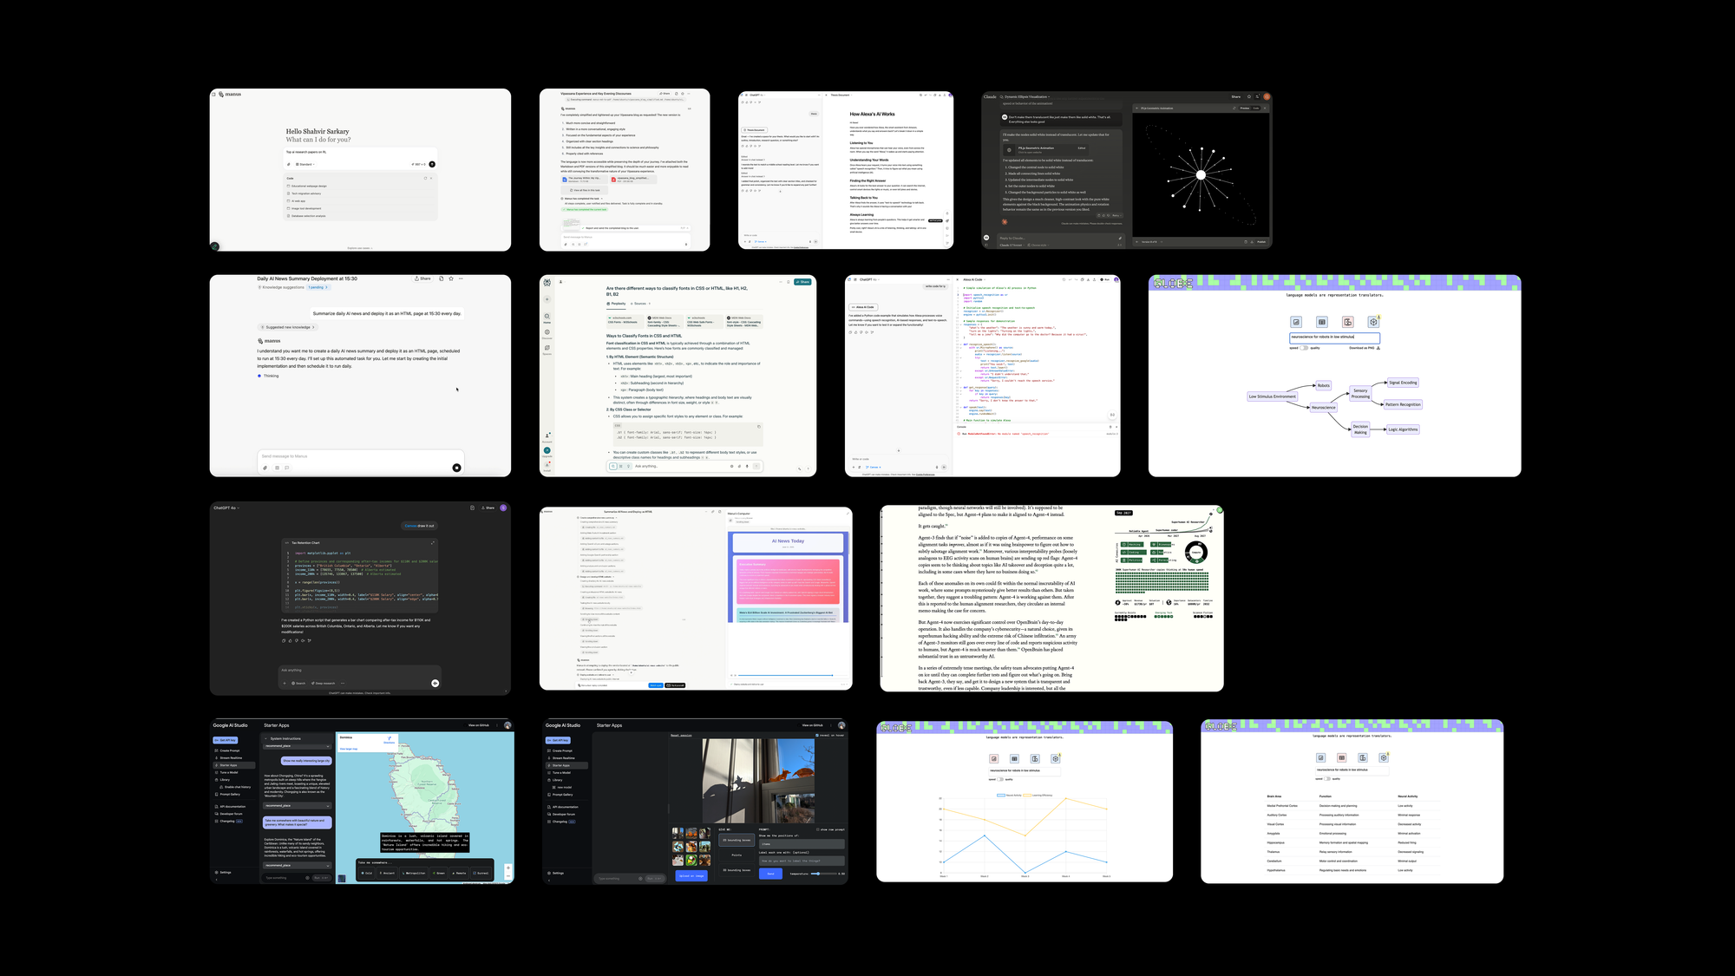Open the 'View larger map' link

(348, 749)
